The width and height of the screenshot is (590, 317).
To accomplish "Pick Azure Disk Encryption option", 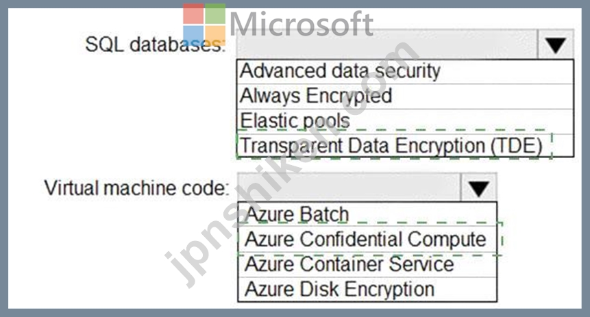I will click(367, 289).
